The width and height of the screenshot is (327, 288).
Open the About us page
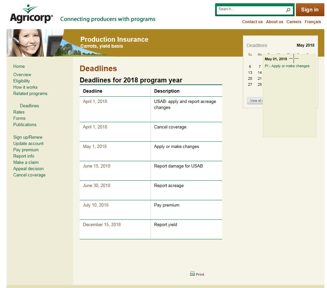(274, 22)
